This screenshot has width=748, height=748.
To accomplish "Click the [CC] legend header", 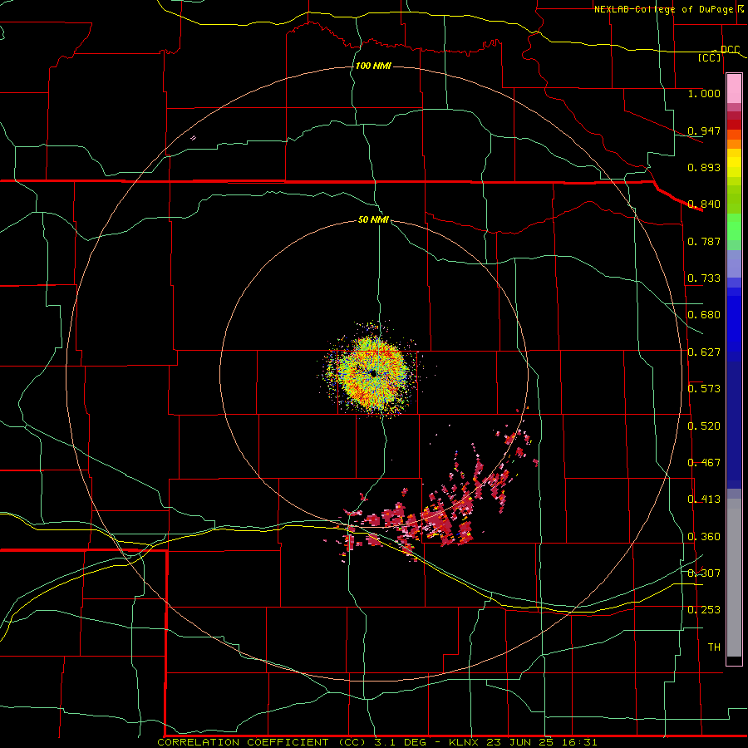I will click(x=710, y=57).
